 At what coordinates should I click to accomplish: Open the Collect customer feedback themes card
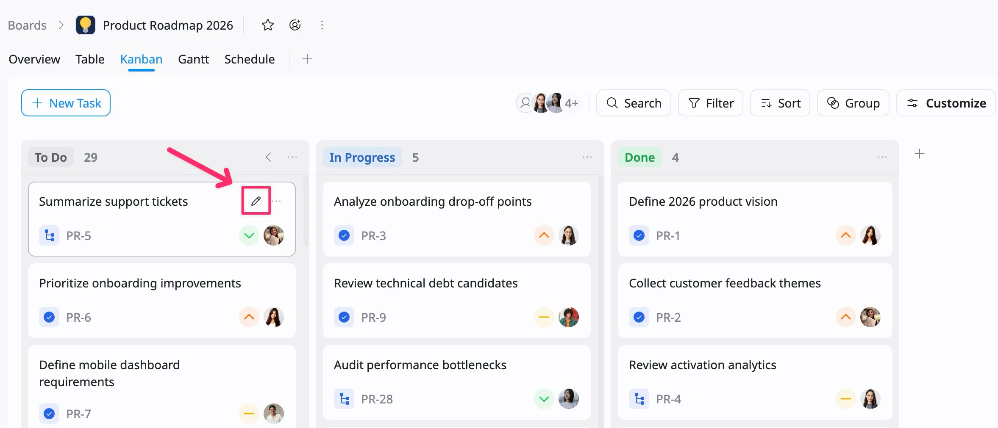coord(755,301)
